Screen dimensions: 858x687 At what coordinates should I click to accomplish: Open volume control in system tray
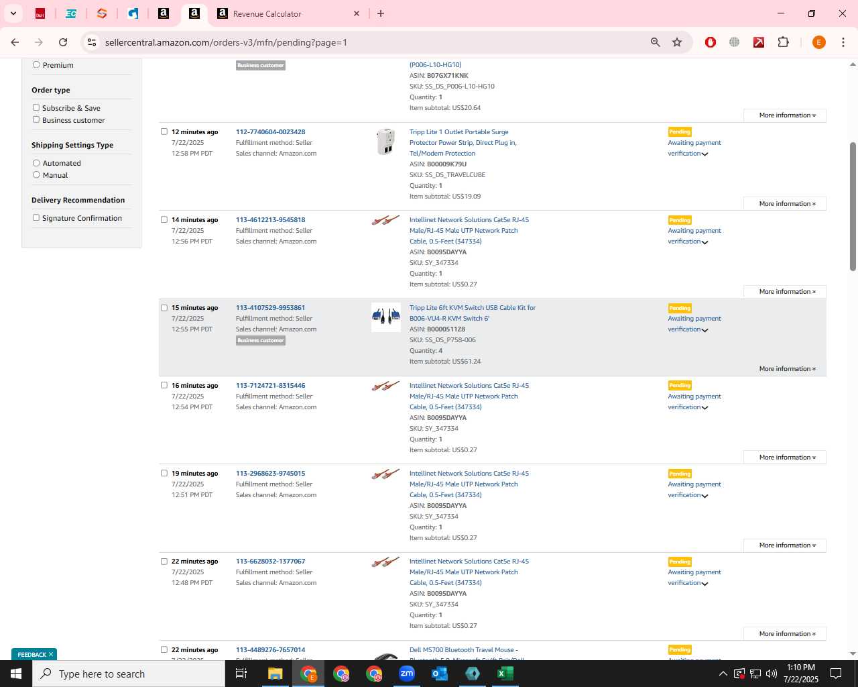(x=772, y=674)
